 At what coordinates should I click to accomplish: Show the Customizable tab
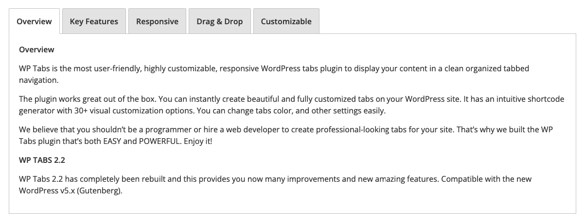click(286, 21)
